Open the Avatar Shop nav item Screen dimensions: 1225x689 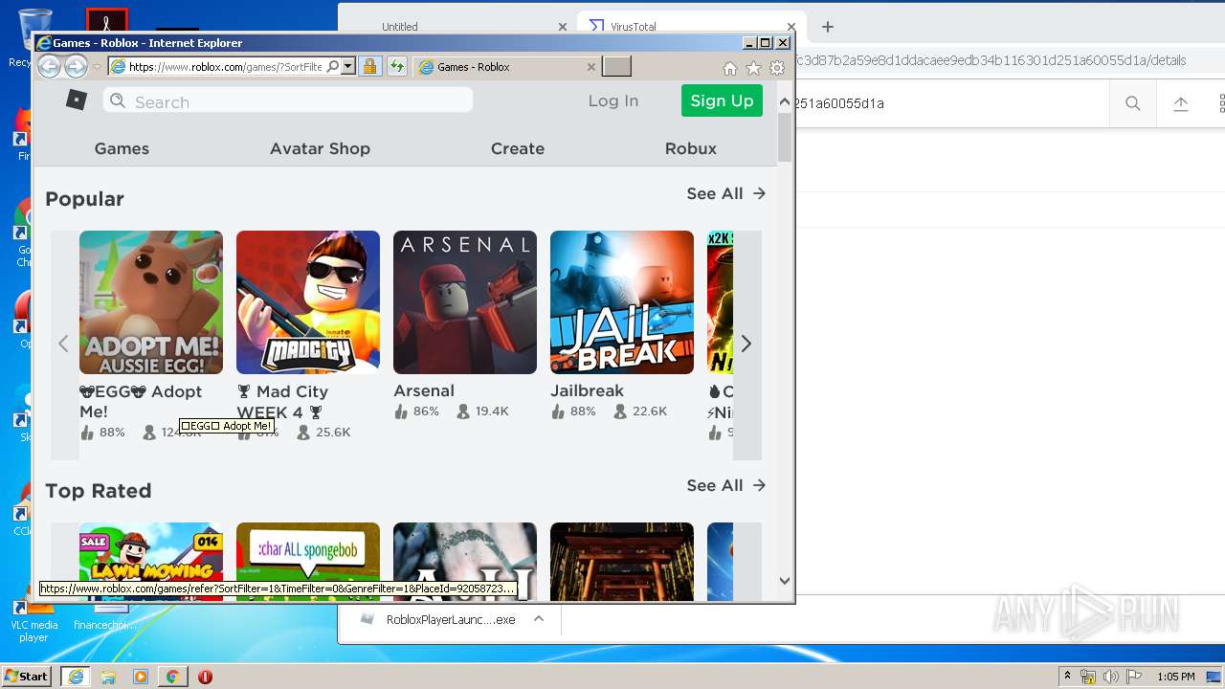320,148
